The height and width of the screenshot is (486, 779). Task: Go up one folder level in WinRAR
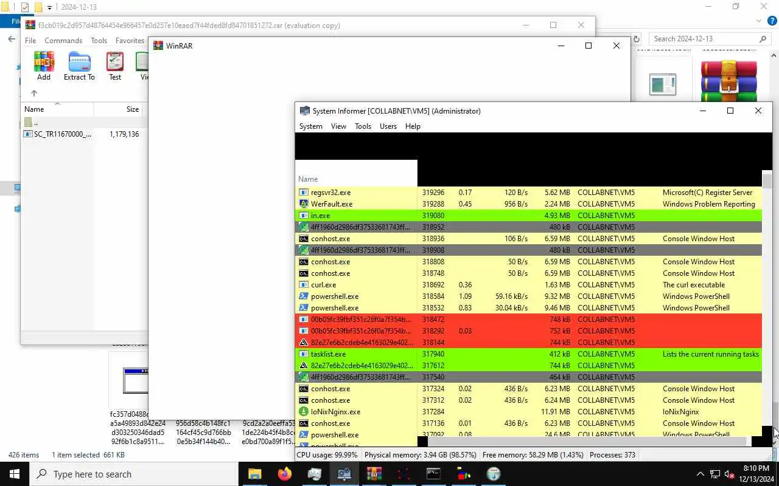(x=34, y=93)
